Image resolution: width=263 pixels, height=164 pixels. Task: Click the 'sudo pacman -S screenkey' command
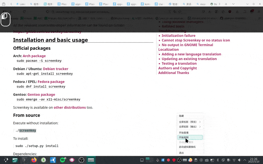point(39,61)
